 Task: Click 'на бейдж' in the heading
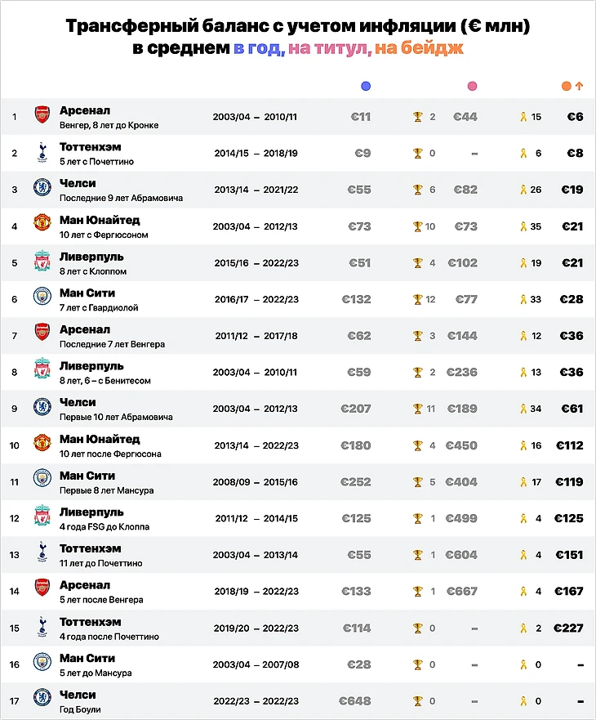tap(418, 48)
